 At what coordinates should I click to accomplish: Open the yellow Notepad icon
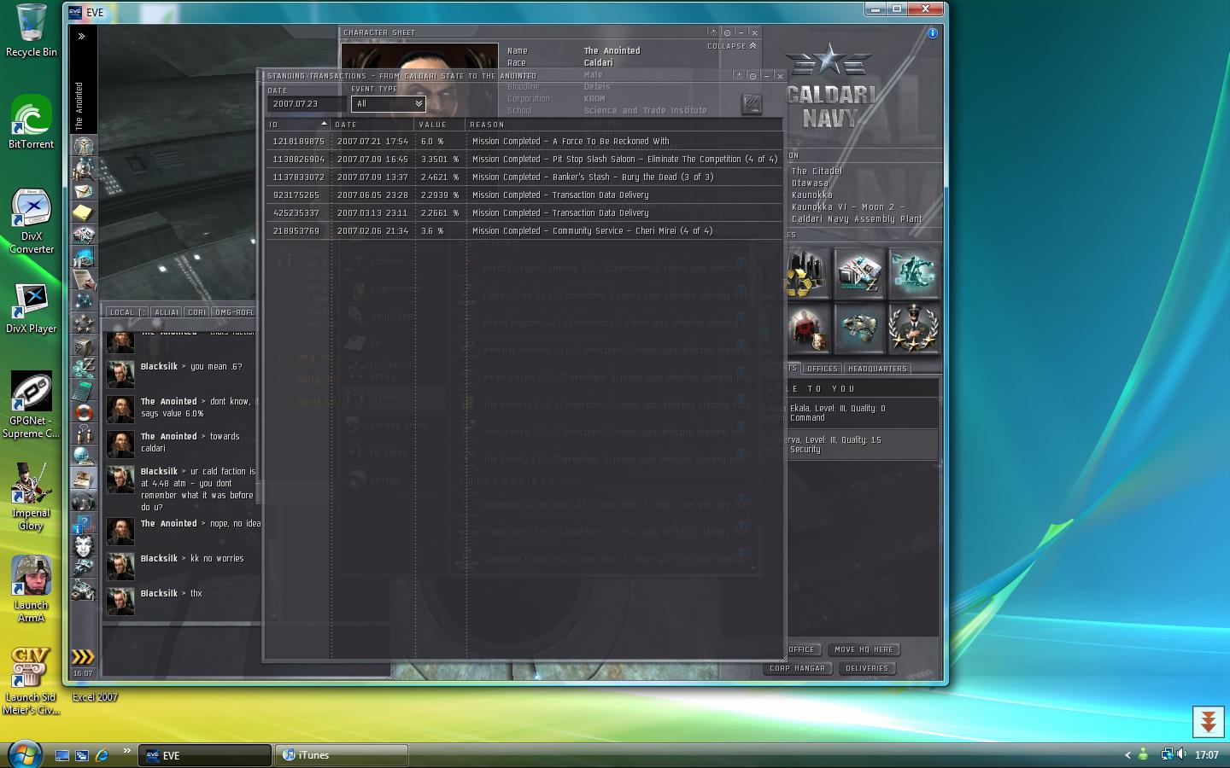click(x=84, y=212)
